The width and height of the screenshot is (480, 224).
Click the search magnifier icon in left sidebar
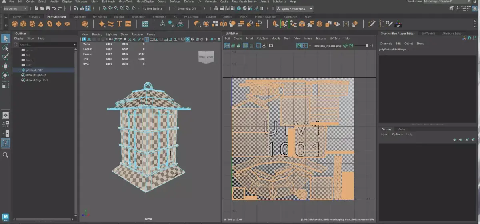(x=6, y=155)
